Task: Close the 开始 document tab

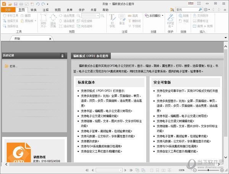Action: [x=50, y=39]
